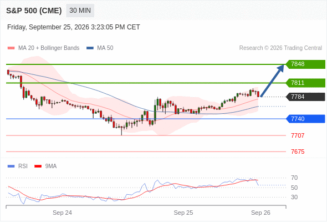327x222 pixels.
Task: Click the Sep 25 date axis label
Action: [183, 213]
